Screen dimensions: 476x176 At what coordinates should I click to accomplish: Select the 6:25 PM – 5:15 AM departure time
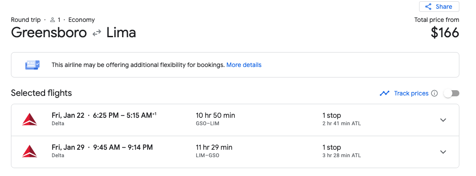point(124,116)
